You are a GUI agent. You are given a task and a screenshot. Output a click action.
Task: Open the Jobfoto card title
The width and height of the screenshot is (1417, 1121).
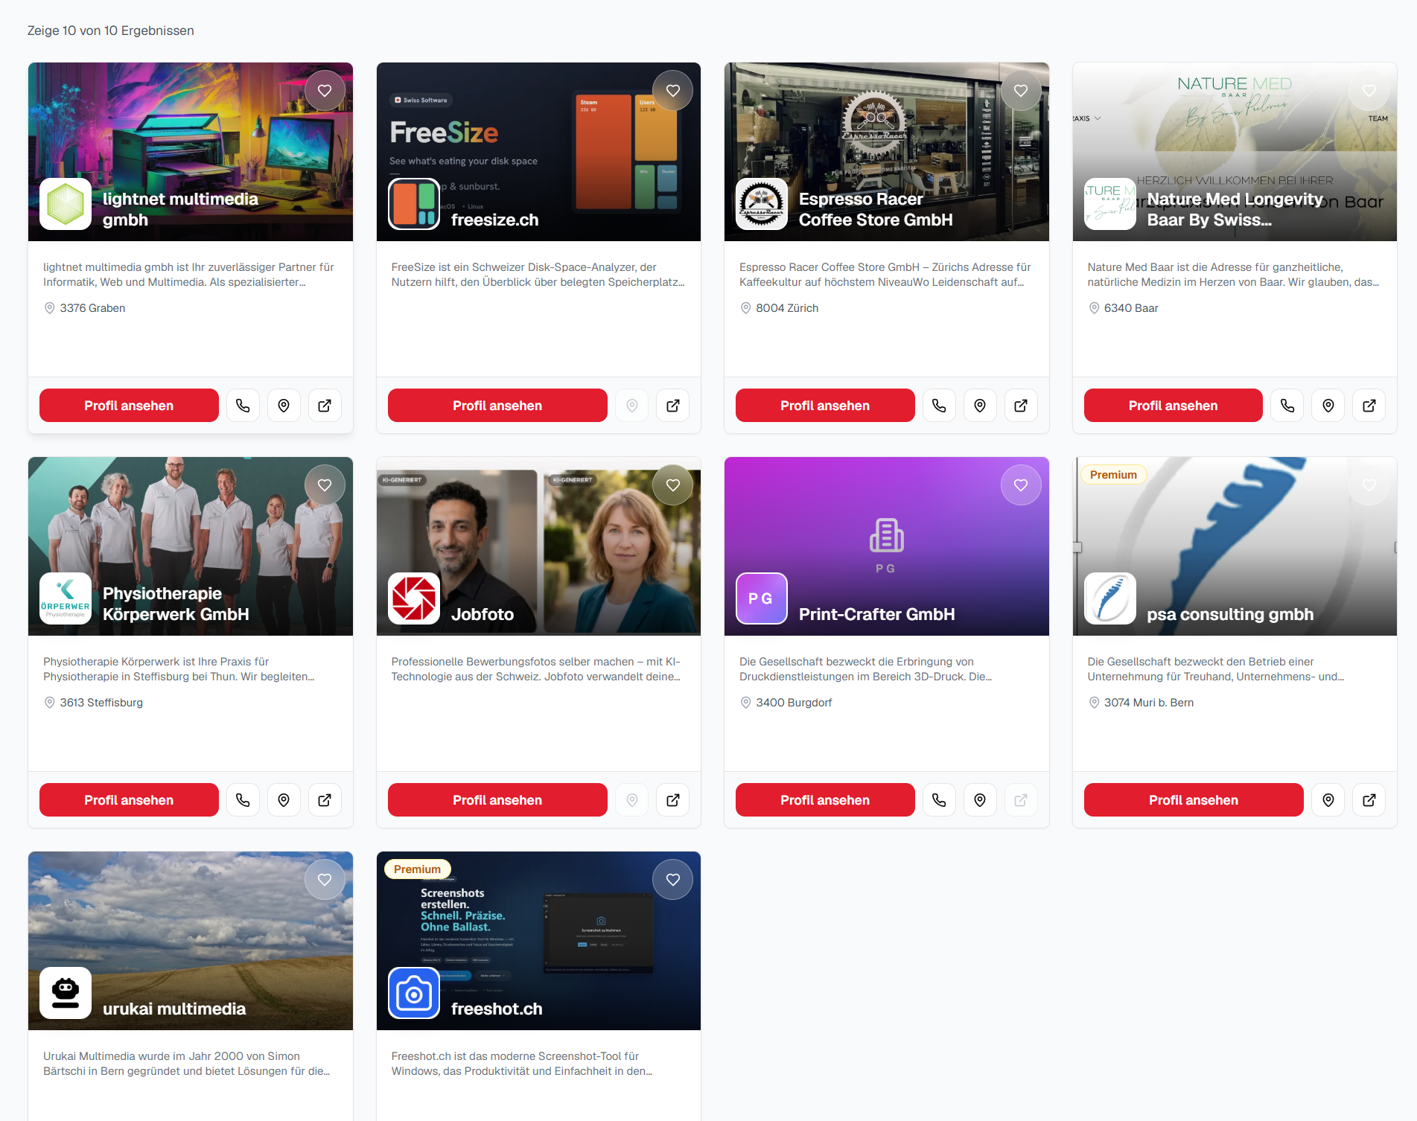[x=483, y=614]
